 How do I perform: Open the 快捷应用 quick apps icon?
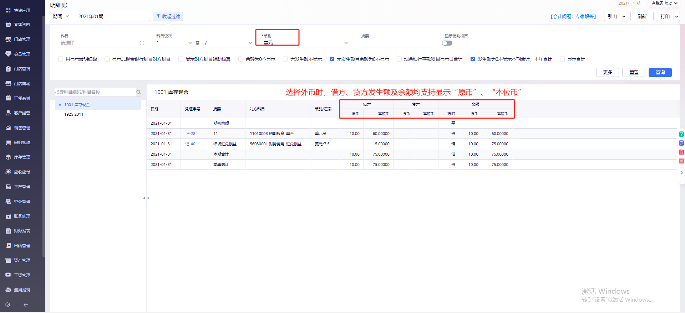pos(8,10)
